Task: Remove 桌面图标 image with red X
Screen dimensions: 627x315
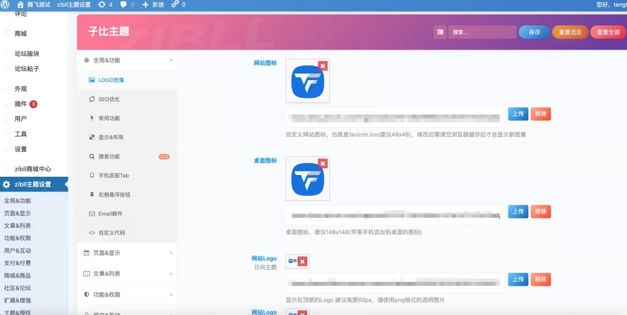Action: coord(323,163)
